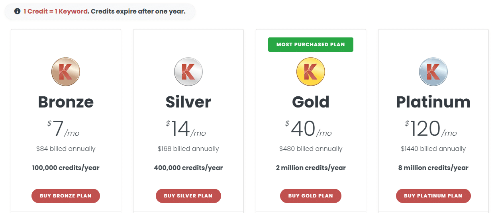Click the Silver plan coin icon
The image size is (496, 213).
[x=188, y=72]
